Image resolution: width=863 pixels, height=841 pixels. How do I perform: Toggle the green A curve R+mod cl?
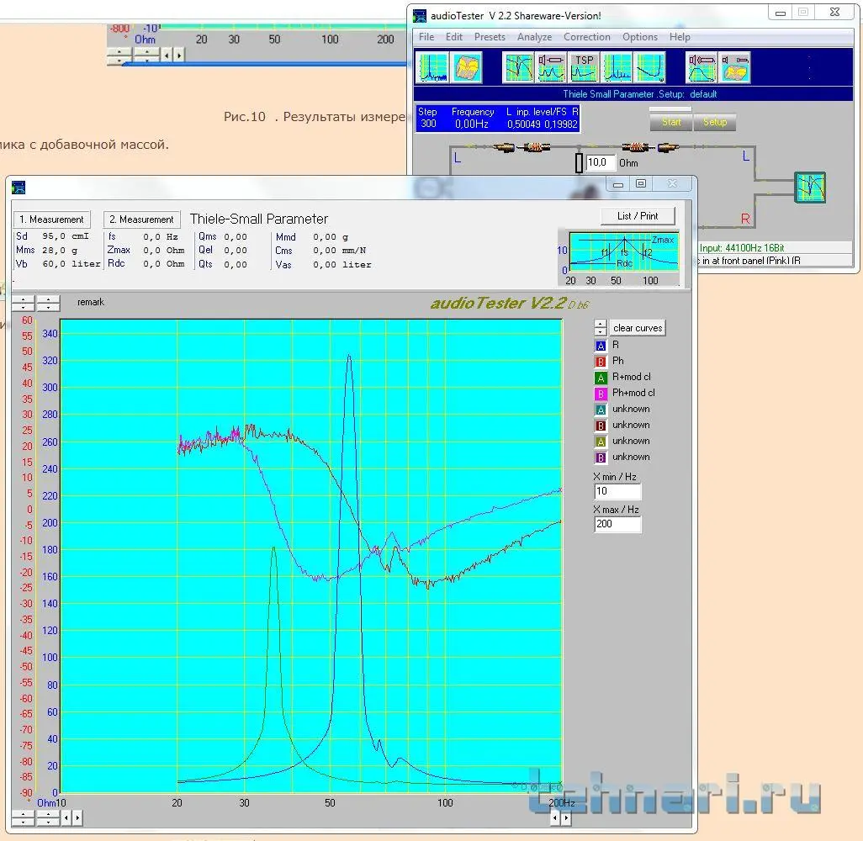click(x=601, y=378)
